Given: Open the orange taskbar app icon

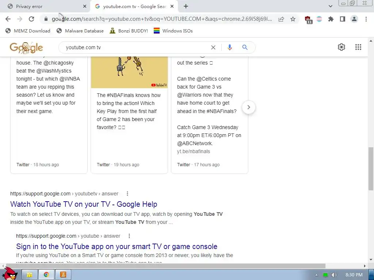Looking at the screenshot, I should coord(63,275).
